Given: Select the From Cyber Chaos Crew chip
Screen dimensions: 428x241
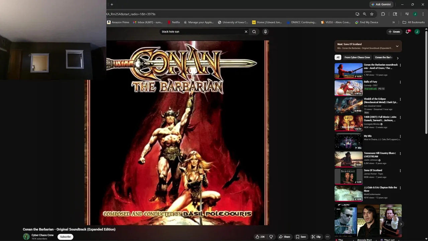Looking at the screenshot, I should coord(357,57).
